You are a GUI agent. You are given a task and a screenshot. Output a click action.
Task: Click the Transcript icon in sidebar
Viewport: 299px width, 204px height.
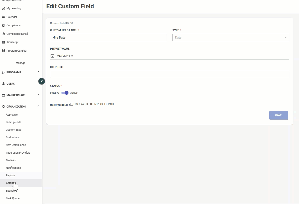point(4,42)
